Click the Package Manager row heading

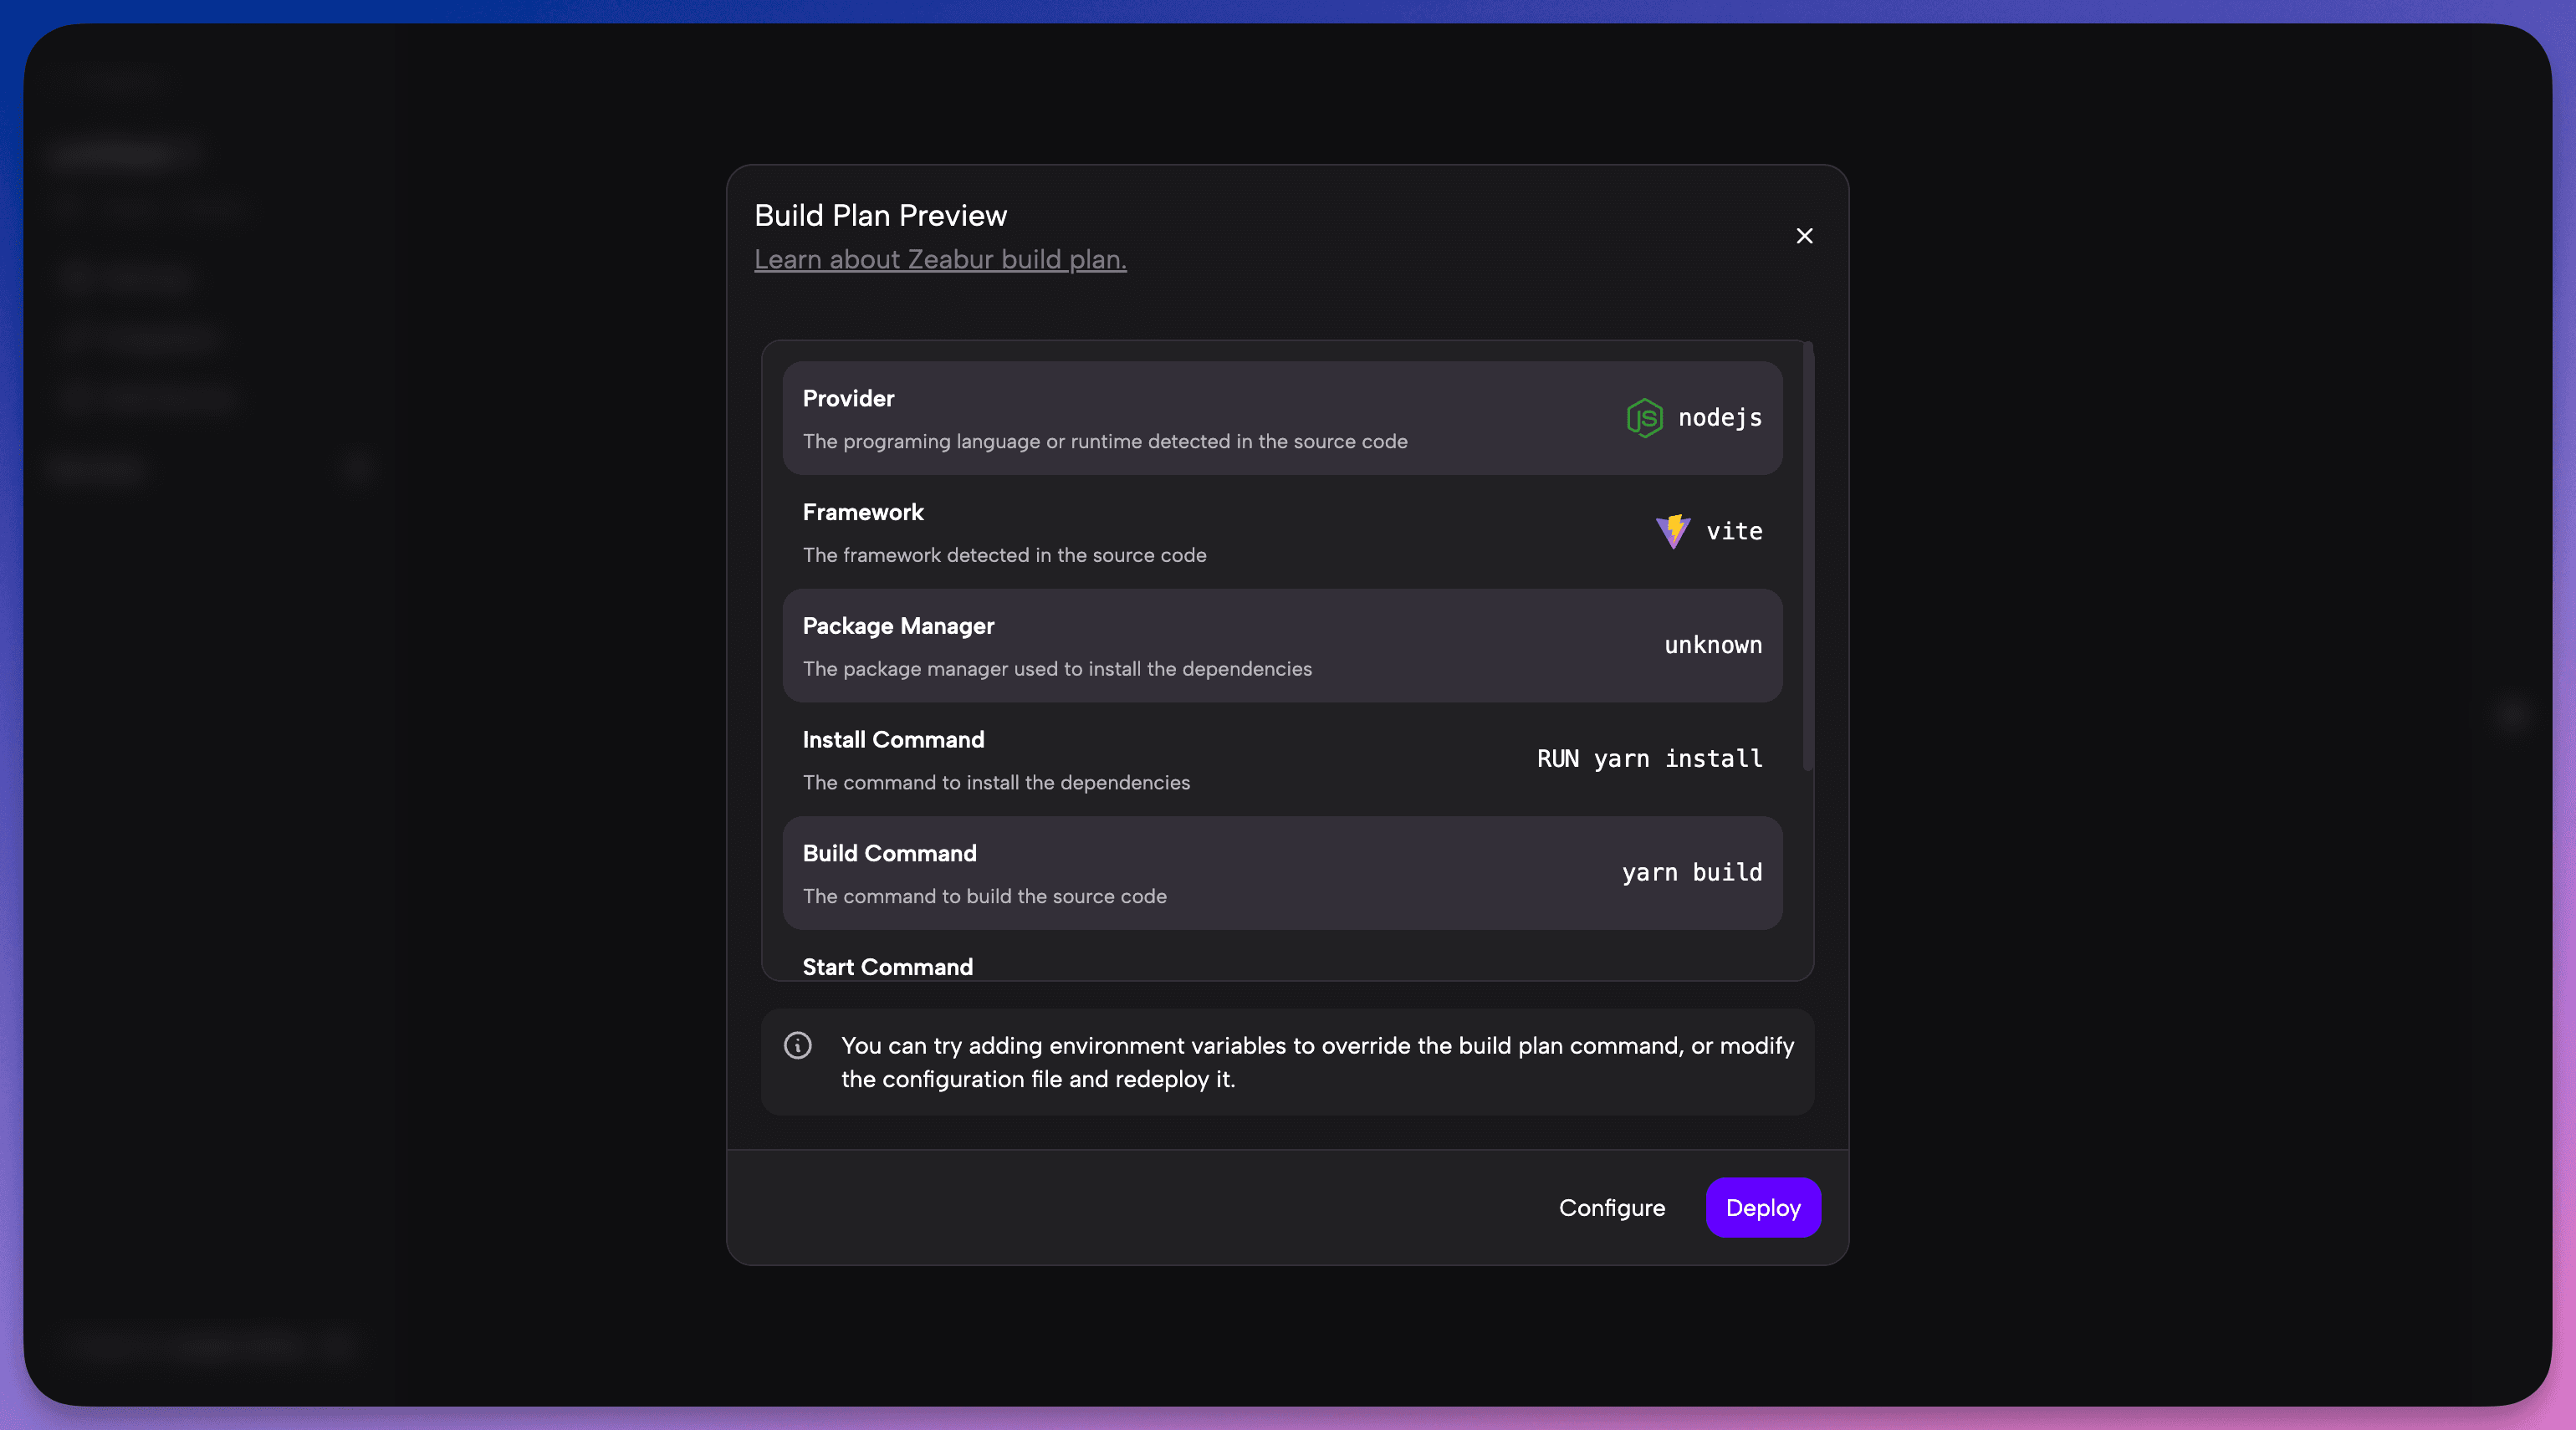897,626
